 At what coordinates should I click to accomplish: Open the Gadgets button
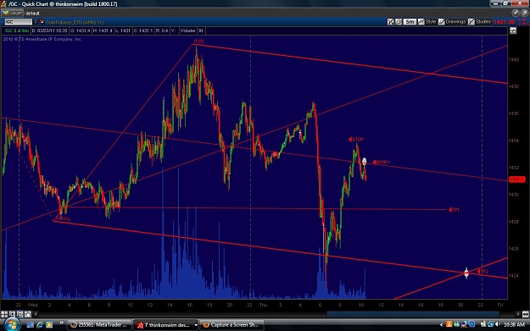13,14
